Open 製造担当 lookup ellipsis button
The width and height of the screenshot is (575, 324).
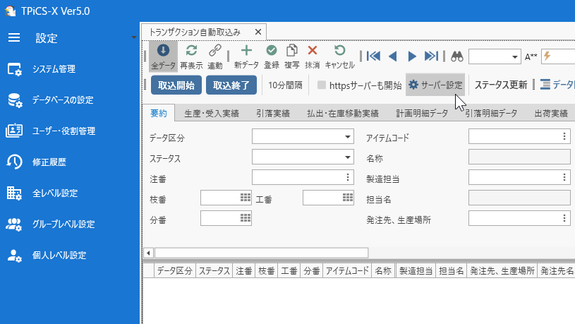point(564,178)
